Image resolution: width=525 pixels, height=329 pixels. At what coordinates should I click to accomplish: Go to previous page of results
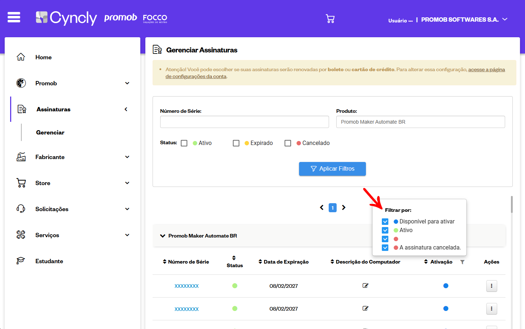pyautogui.click(x=321, y=208)
